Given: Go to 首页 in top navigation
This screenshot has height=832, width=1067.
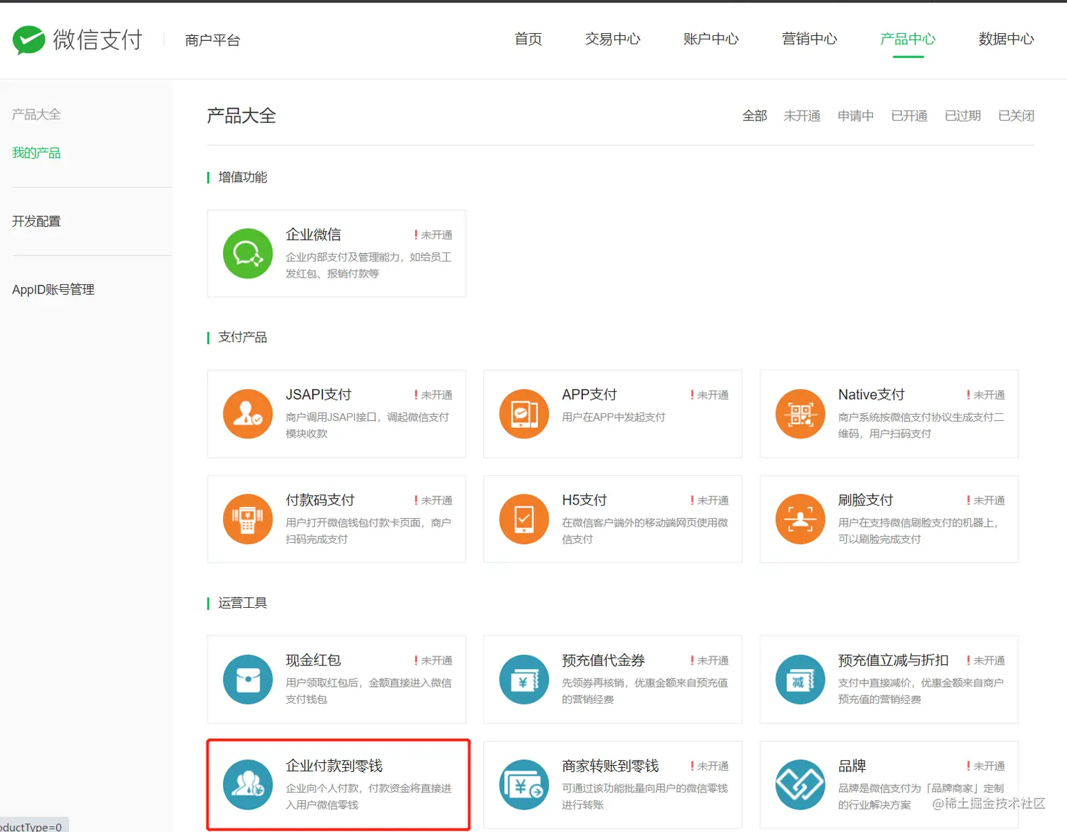Looking at the screenshot, I should (529, 39).
